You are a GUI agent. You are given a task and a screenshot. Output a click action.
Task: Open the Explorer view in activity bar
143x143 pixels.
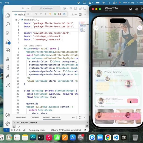8,16
